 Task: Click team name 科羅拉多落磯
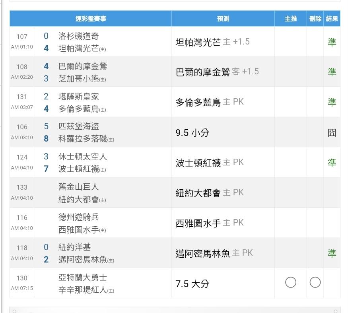point(83,139)
